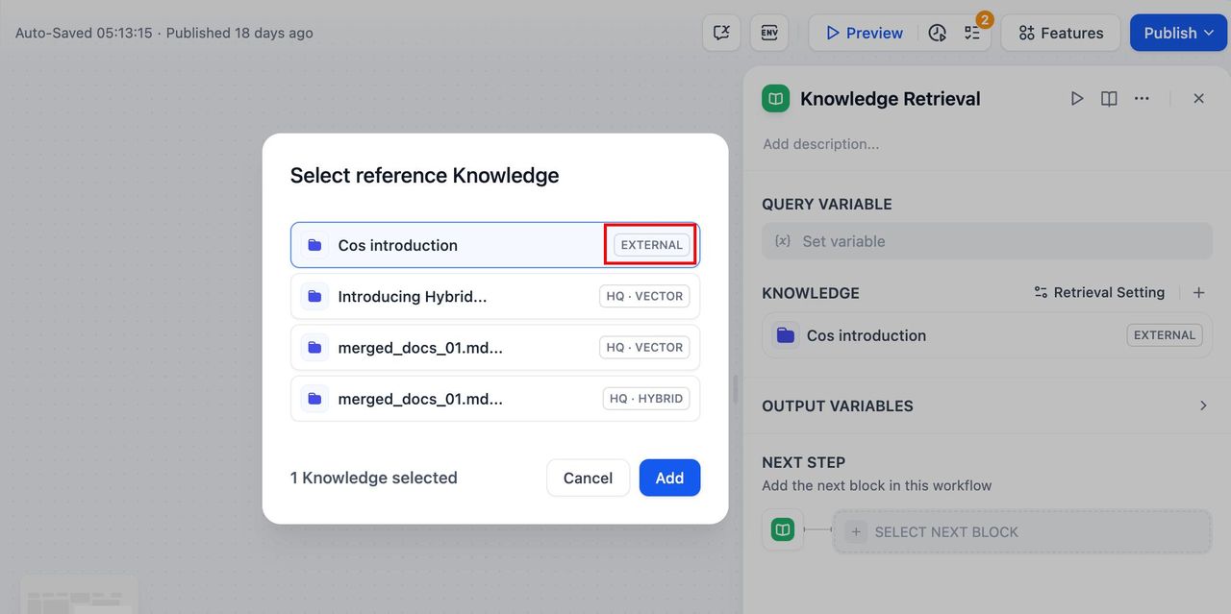Click the ENV environment variables icon

(769, 33)
